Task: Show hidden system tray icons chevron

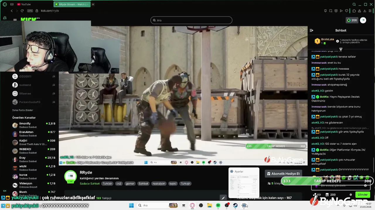Action: [338, 205]
